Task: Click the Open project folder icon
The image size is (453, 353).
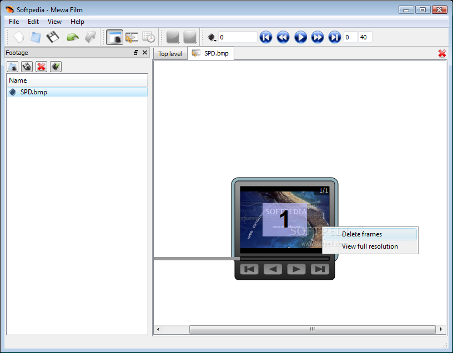Action: 35,37
